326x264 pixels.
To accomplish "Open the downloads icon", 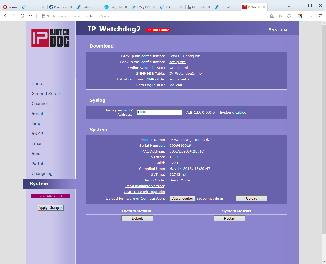I will [x=312, y=16].
